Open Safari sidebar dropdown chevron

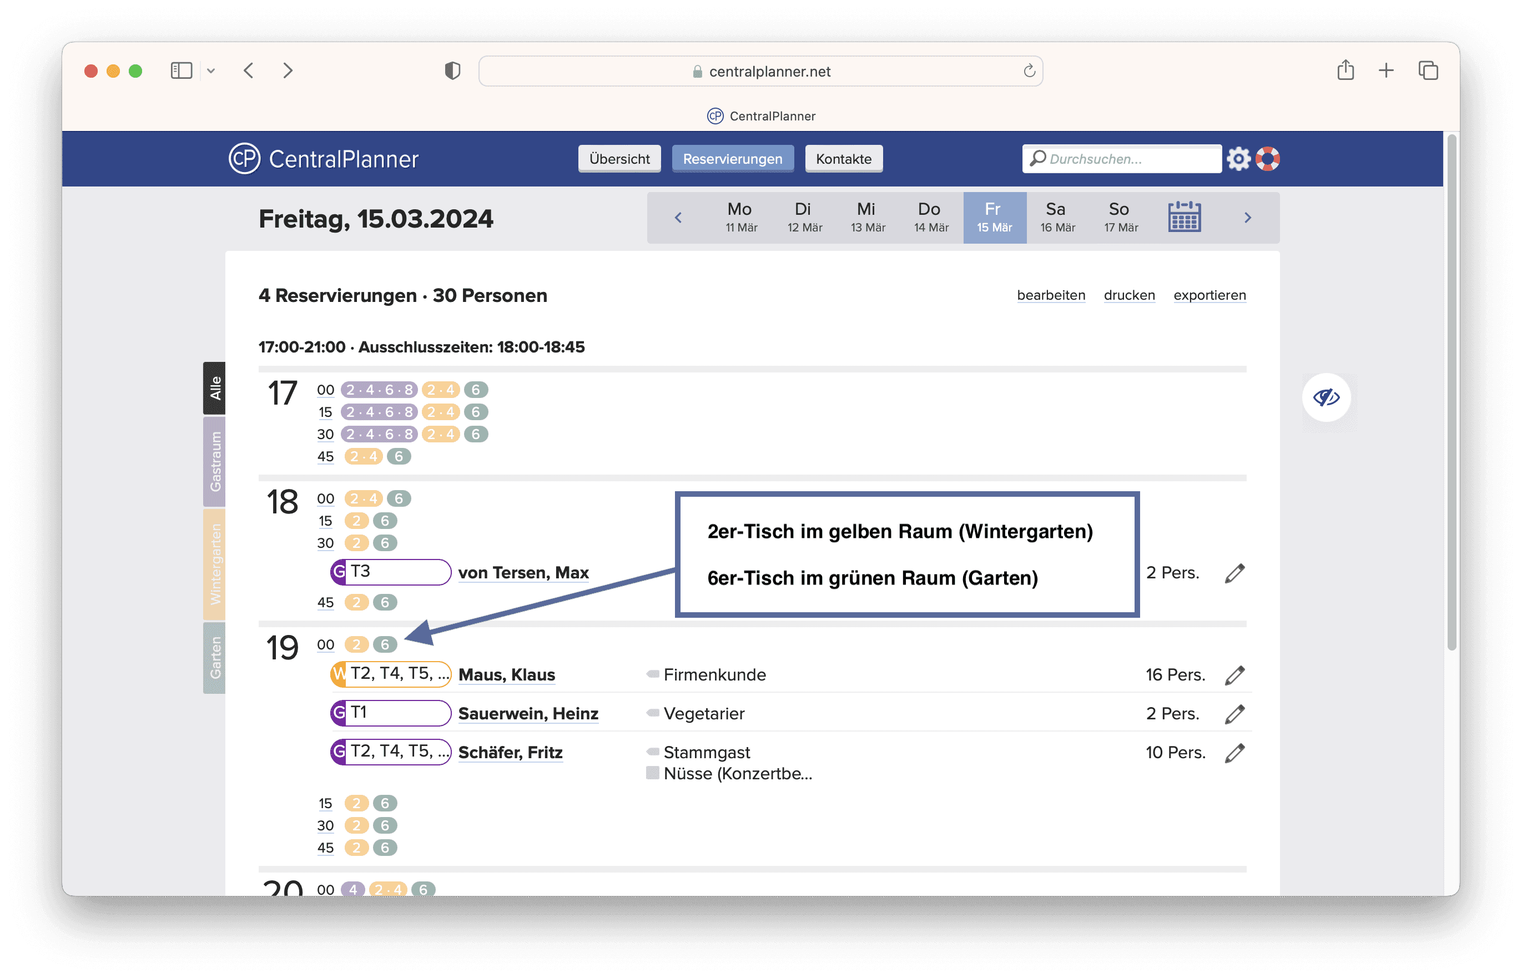tap(211, 71)
